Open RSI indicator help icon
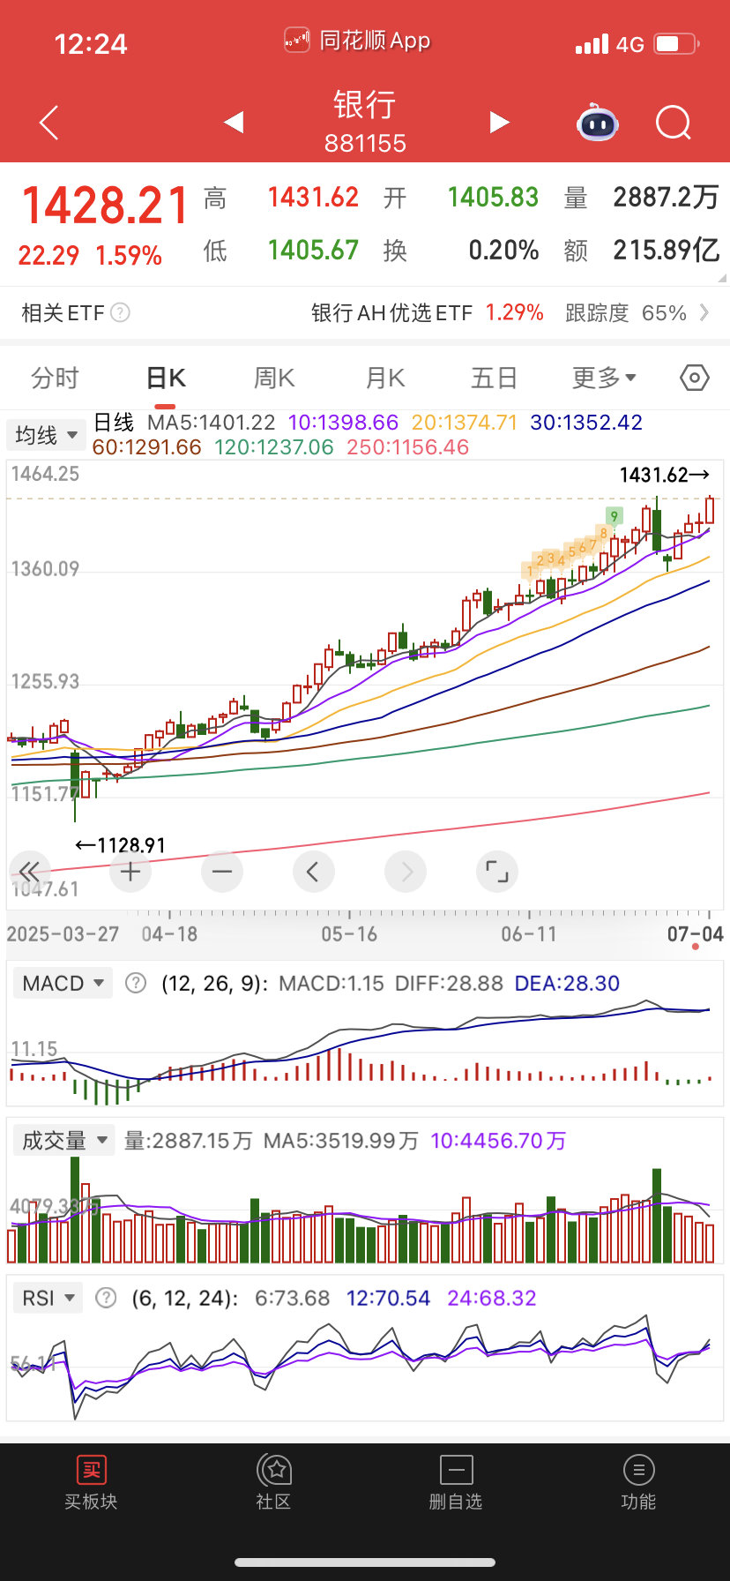This screenshot has height=1581, width=730. (106, 1298)
